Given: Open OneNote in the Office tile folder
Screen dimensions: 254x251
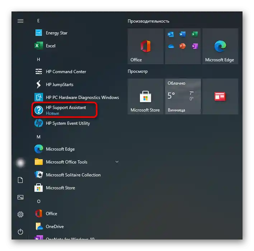Looking at the screenshot, I should coord(195,46).
